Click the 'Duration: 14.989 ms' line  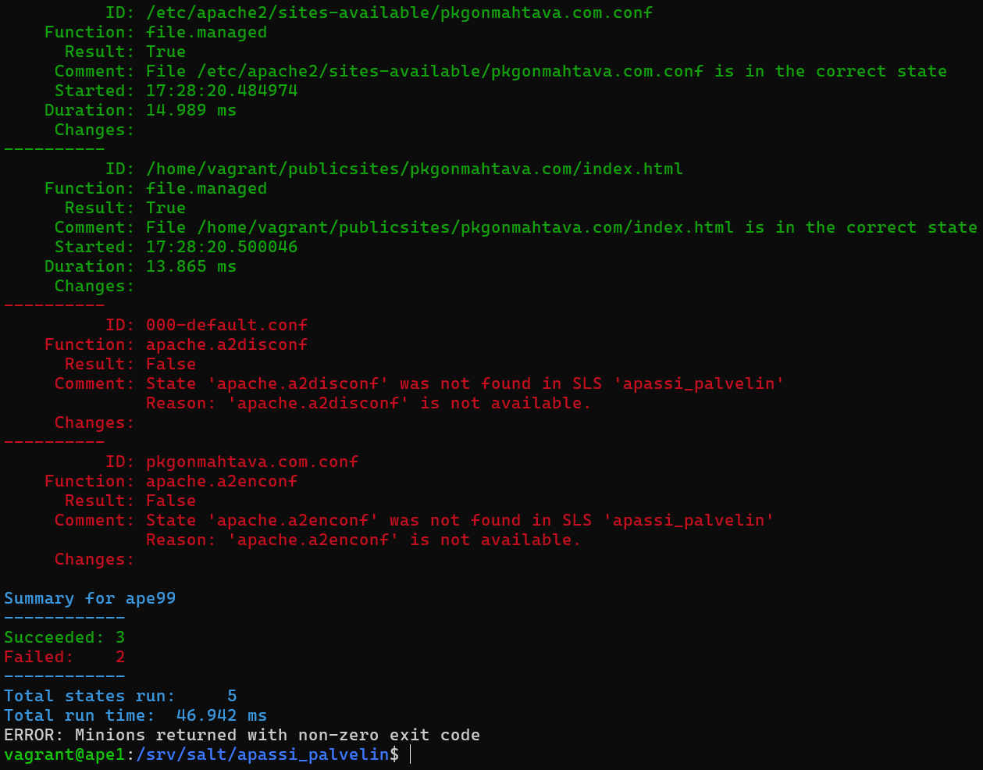click(141, 110)
